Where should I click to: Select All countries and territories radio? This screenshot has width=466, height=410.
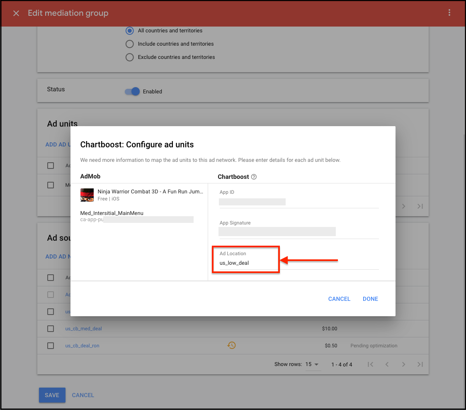coord(130,31)
